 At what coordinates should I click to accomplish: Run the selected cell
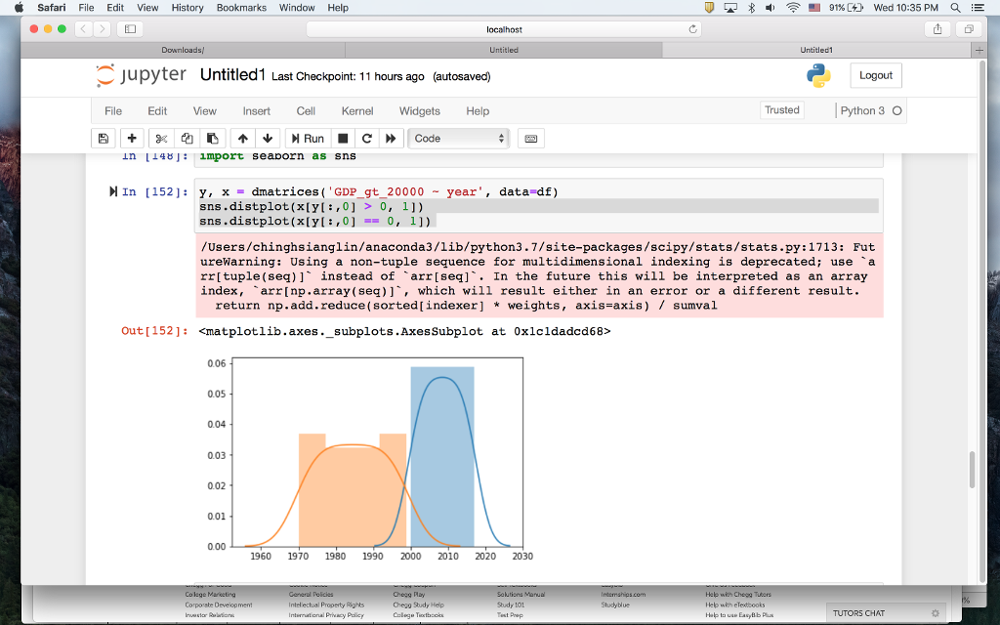(x=308, y=139)
